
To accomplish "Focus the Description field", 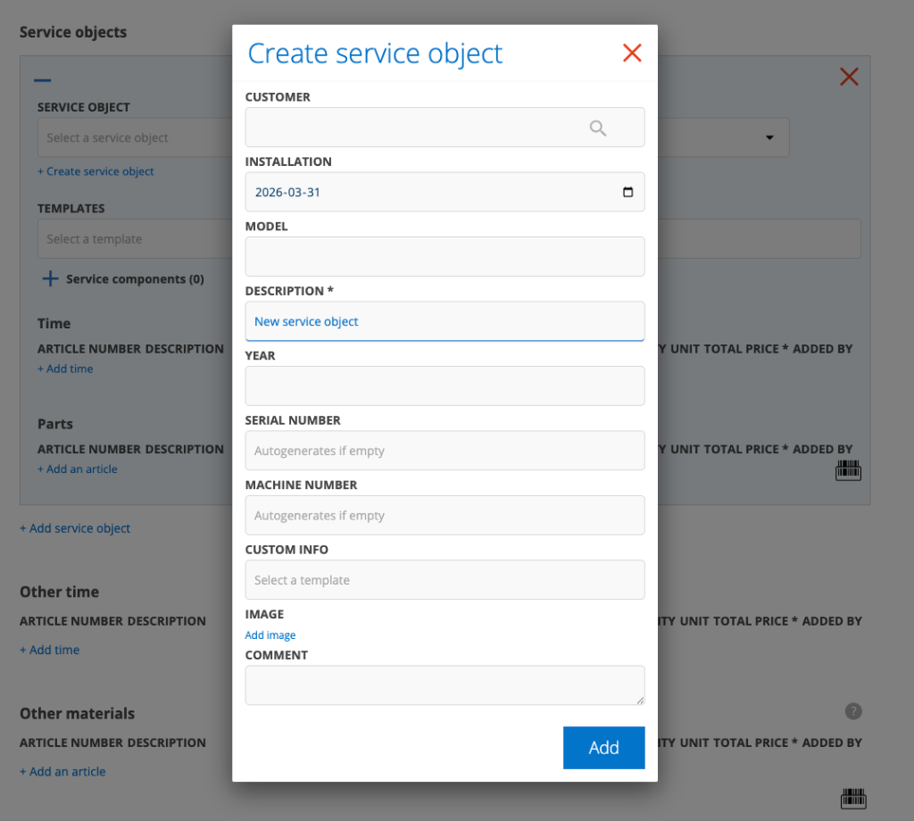I will click(445, 321).
